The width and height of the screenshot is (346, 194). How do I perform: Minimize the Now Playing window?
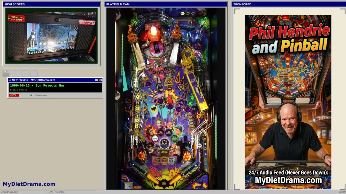pyautogui.click(x=97, y=80)
